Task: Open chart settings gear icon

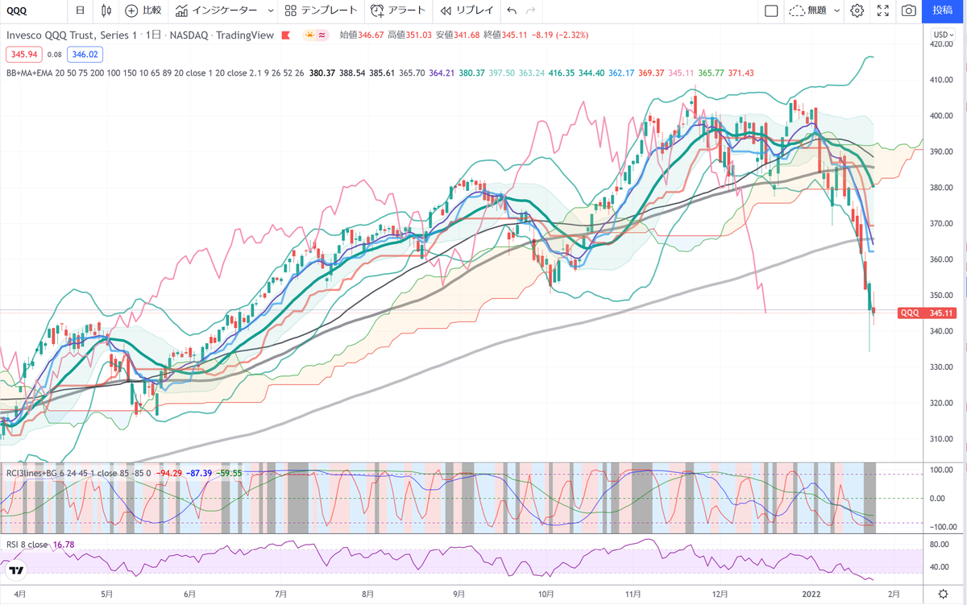Action: (x=857, y=10)
